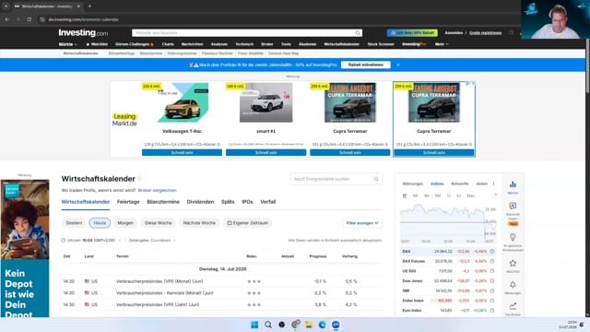590x332 pixels.
Task: Close the blue promo banner
Action: [x=398, y=65]
